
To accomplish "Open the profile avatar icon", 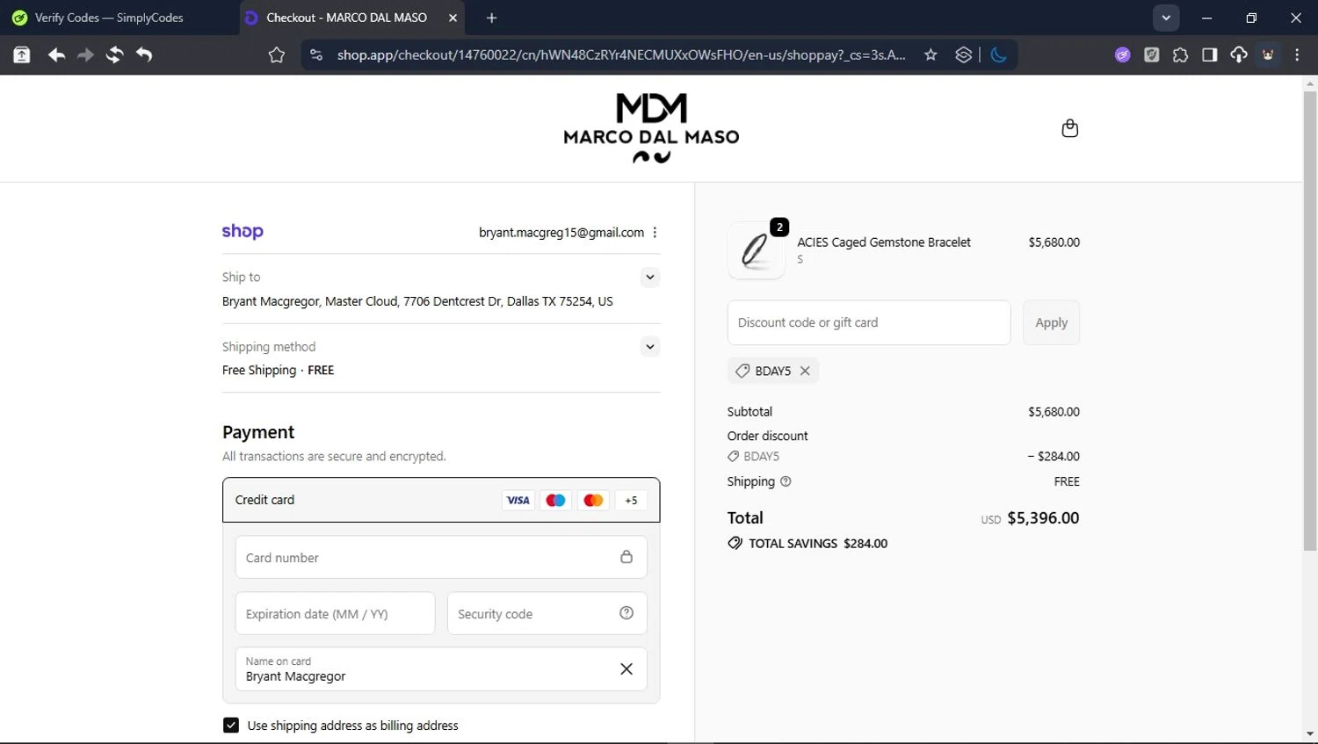I will (1268, 55).
